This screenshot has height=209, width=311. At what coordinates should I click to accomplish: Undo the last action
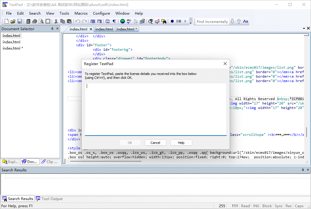[78, 21]
